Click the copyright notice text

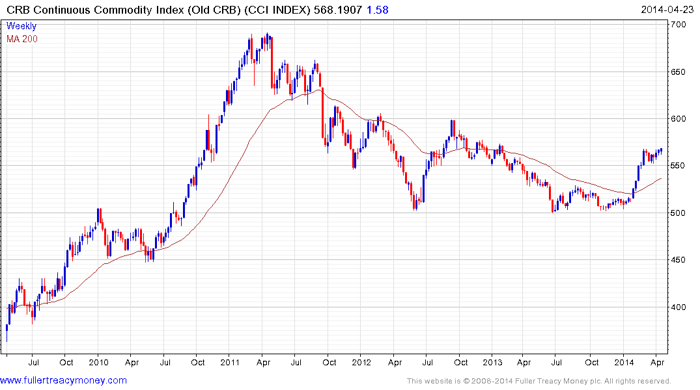click(539, 381)
